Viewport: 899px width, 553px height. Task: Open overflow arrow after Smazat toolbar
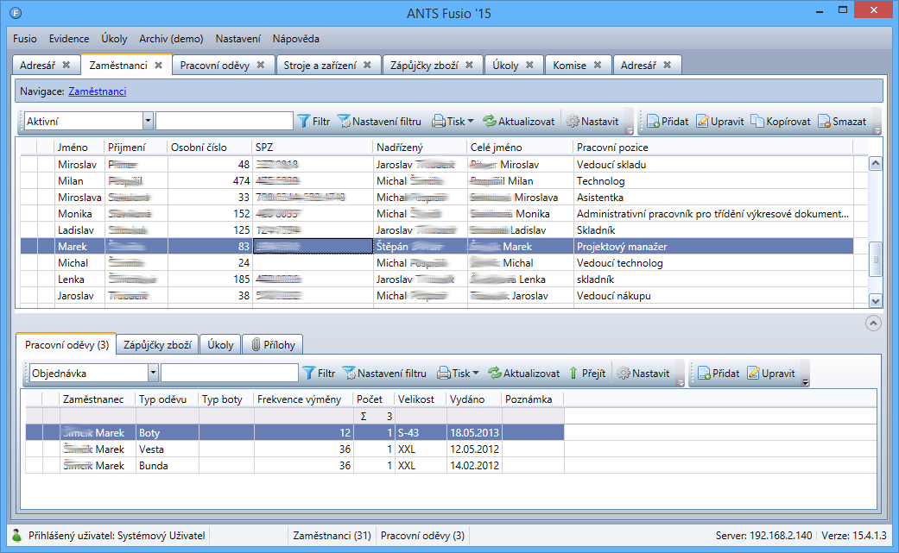coord(877,131)
